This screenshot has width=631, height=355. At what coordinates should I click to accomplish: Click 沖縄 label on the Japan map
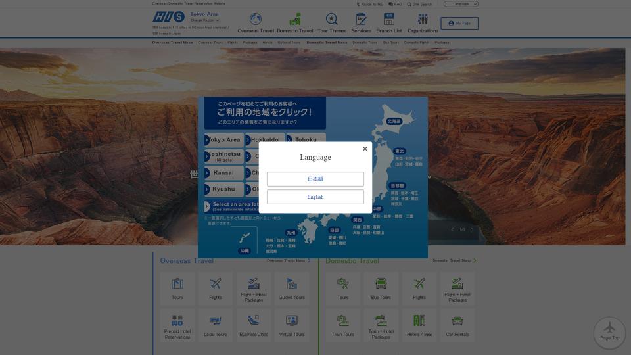(x=245, y=251)
